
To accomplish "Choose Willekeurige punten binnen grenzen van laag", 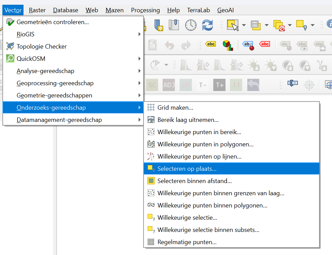I will click(x=231, y=193).
